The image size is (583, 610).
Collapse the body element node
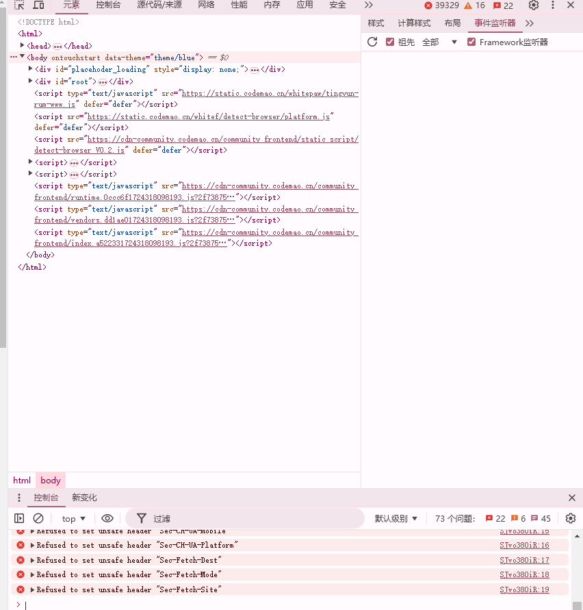click(22, 57)
